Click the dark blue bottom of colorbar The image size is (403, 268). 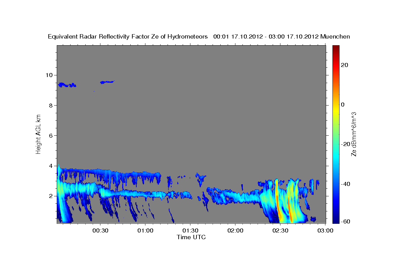pyautogui.click(x=335, y=220)
